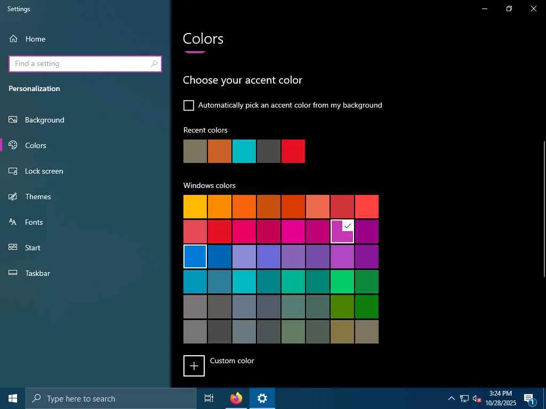Click the search magnifier in Find a setting
Screen dimensions: 546x409
(x=154, y=64)
